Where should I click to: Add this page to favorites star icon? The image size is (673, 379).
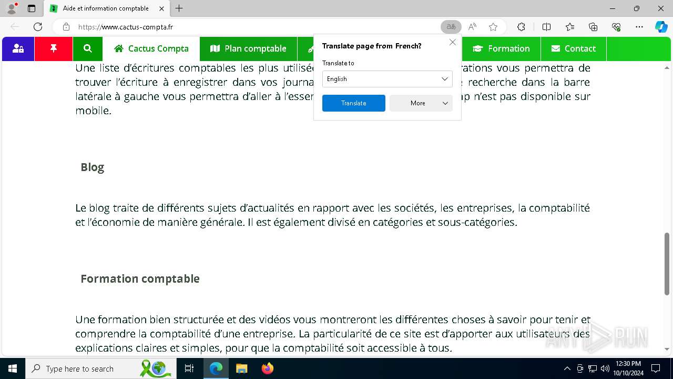click(493, 27)
